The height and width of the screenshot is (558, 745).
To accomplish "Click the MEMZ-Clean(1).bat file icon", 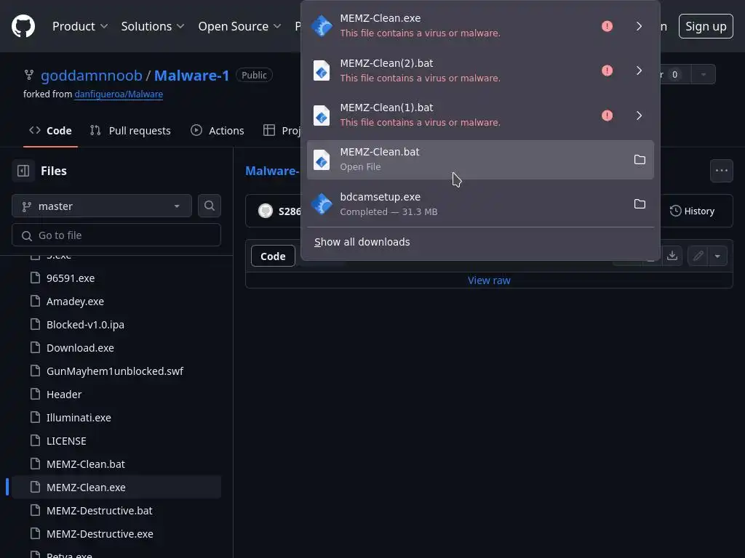I will click(322, 116).
